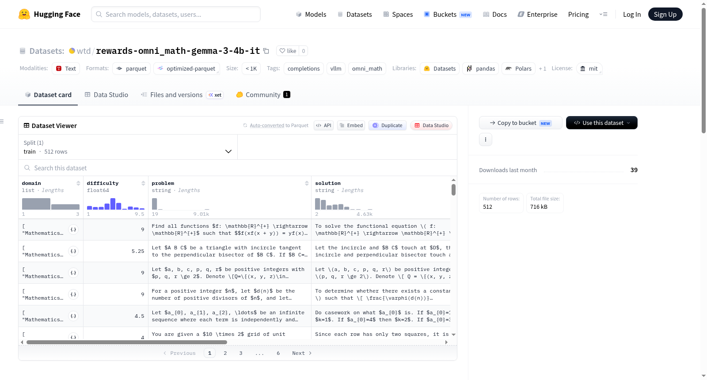The width and height of the screenshot is (707, 380).
Task: Switch to the Data Studio tab
Action: click(x=106, y=94)
